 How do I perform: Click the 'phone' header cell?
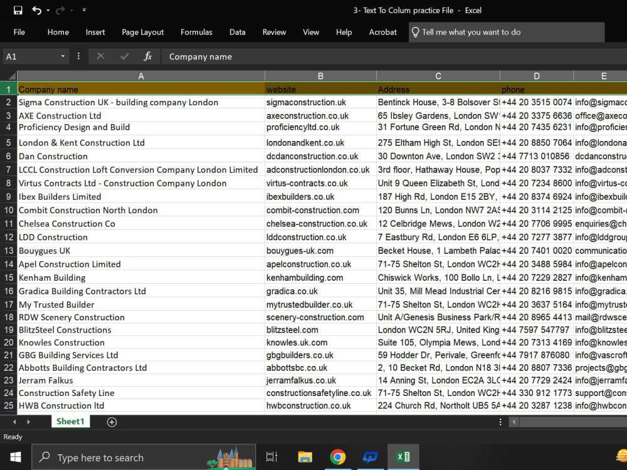coord(537,89)
